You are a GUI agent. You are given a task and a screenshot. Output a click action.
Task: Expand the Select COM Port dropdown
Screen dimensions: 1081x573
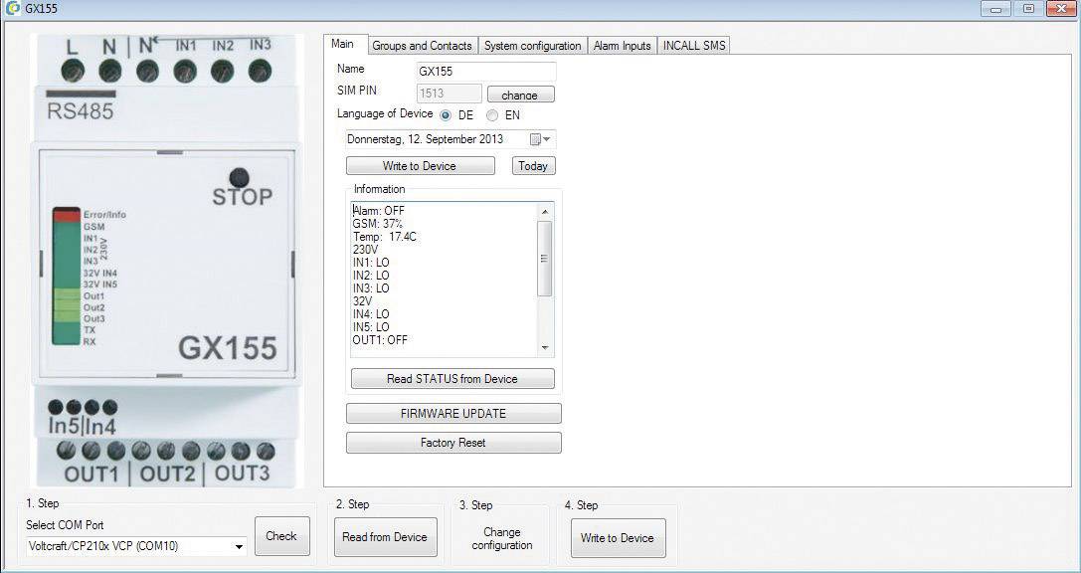tap(239, 546)
